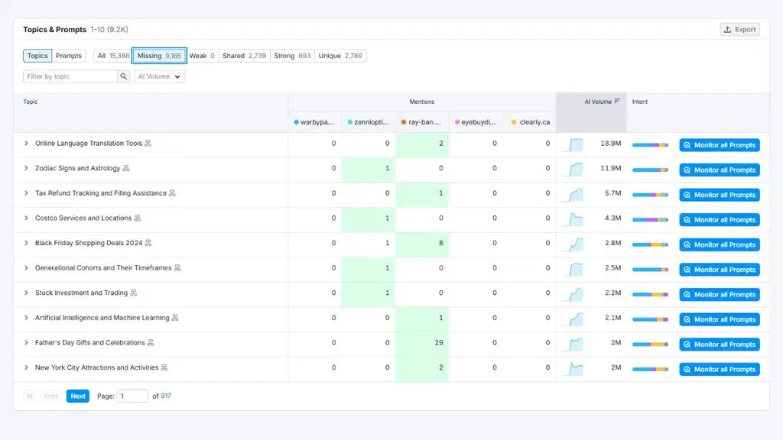Select the Unique 2,789 filter
The height and width of the screenshot is (440, 783).
(340, 56)
